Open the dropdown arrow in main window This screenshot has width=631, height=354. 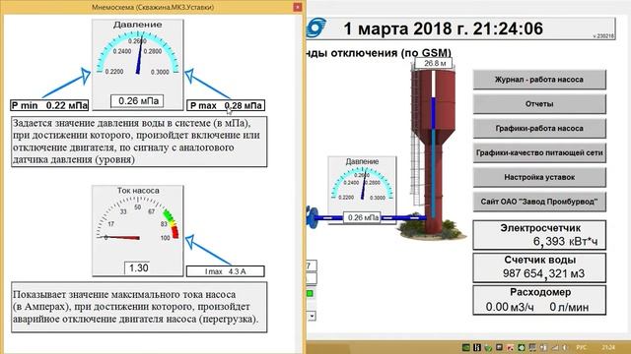pos(312,317)
